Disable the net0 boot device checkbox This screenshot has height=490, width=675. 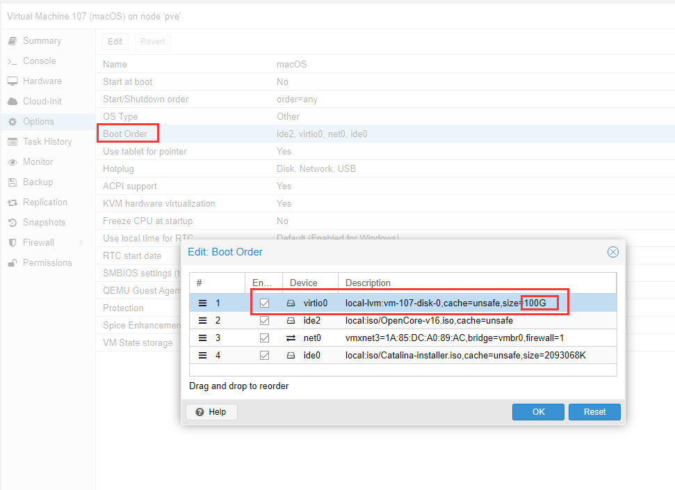(264, 338)
